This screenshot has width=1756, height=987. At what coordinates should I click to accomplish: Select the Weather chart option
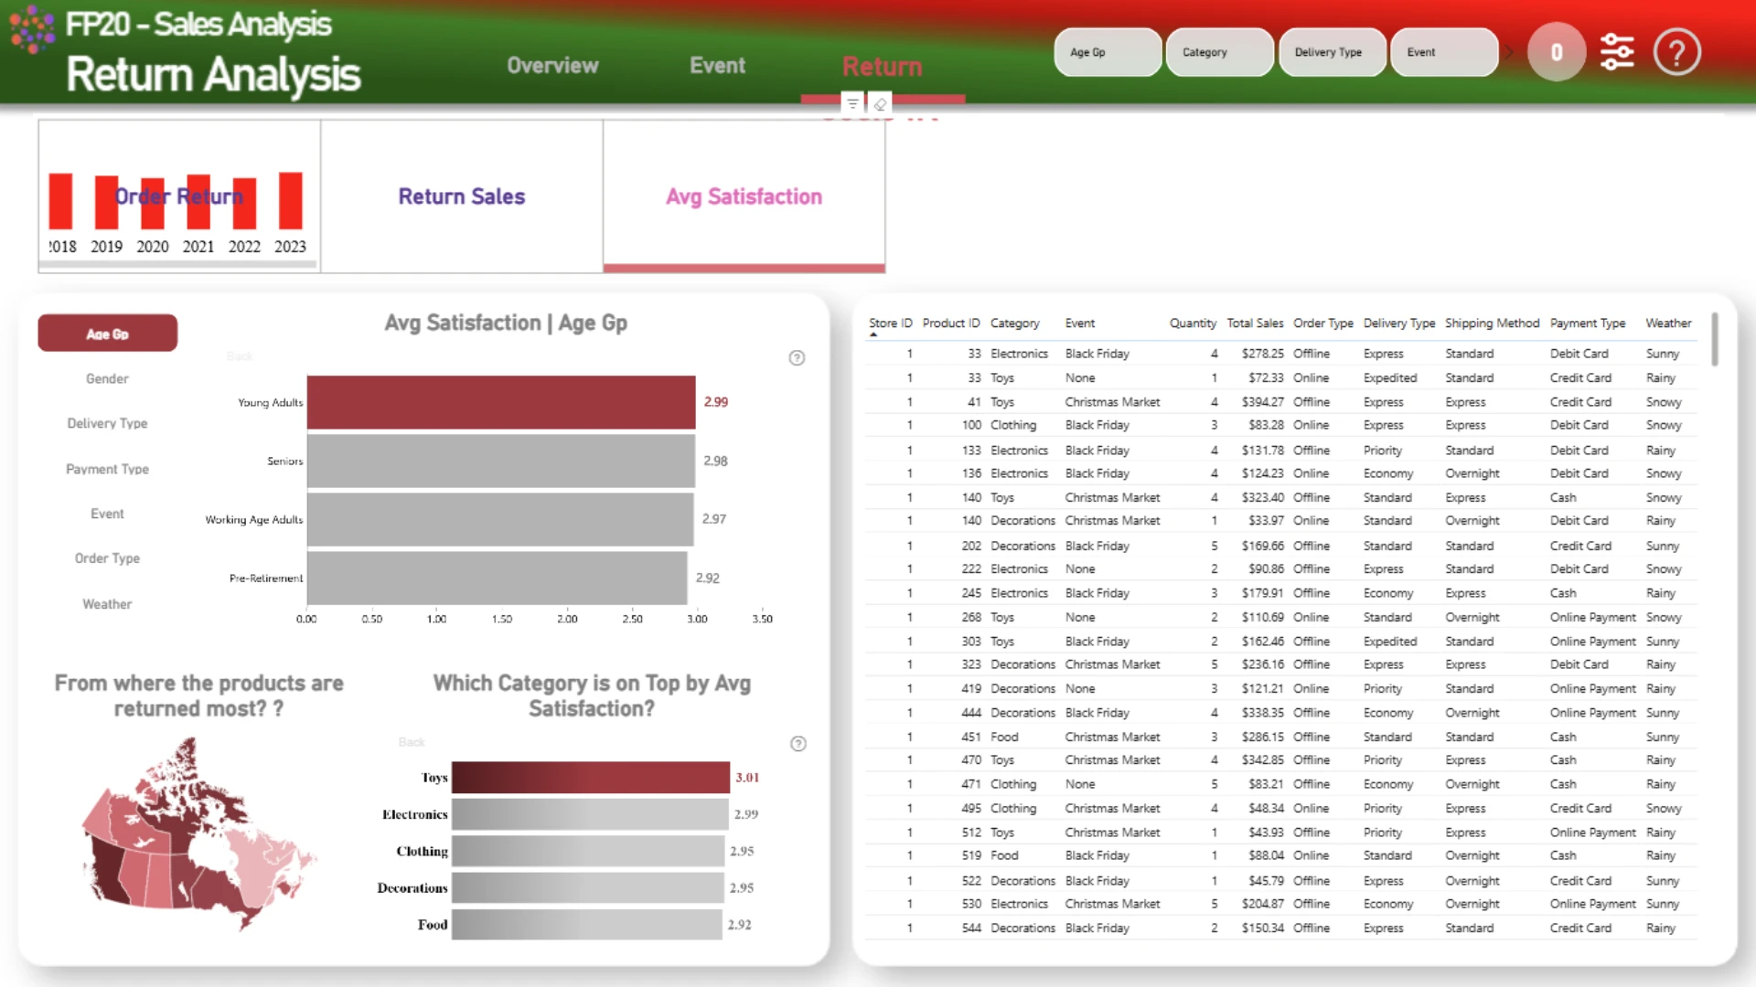point(107,604)
